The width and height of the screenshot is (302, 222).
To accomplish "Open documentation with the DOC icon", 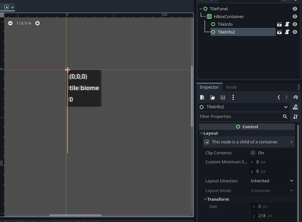I will click(296, 107).
